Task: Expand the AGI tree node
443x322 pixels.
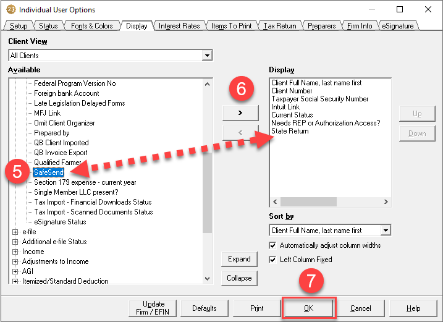Action: (15, 271)
